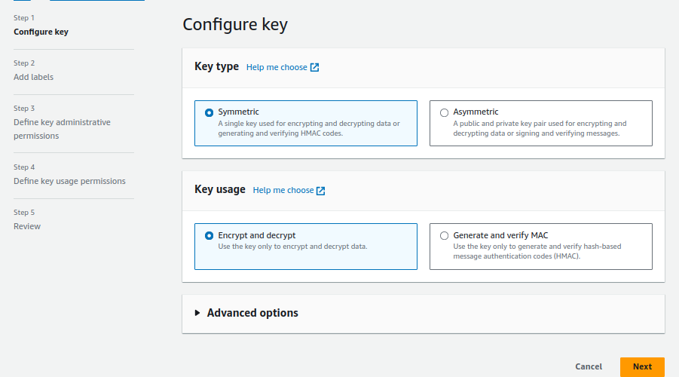Open Key usage Help me choose link

tap(283, 190)
